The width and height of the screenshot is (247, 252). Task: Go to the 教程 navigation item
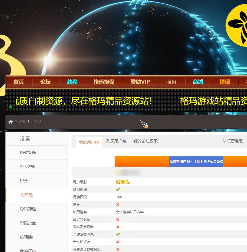pos(72,82)
